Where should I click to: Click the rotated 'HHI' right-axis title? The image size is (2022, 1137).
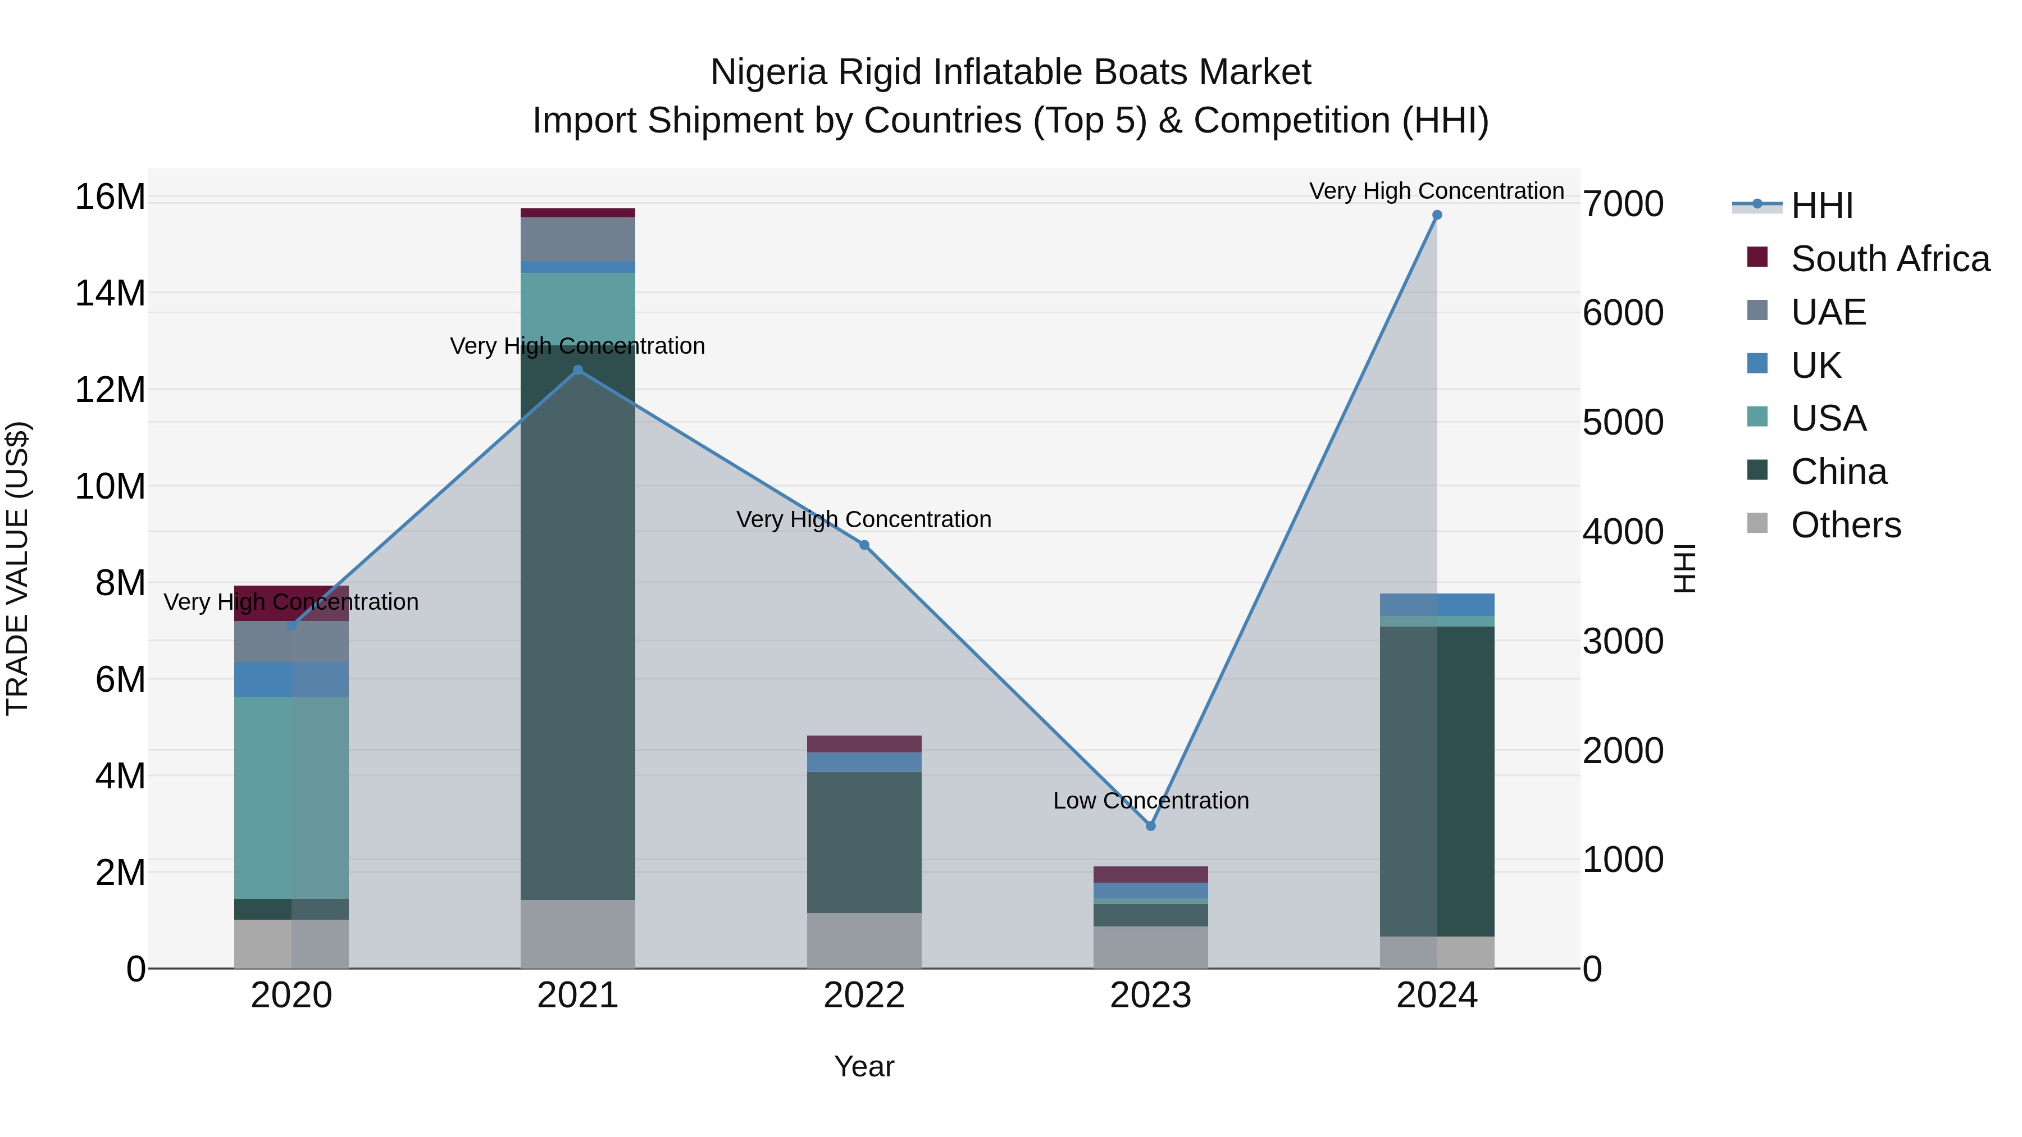pyautogui.click(x=1684, y=568)
